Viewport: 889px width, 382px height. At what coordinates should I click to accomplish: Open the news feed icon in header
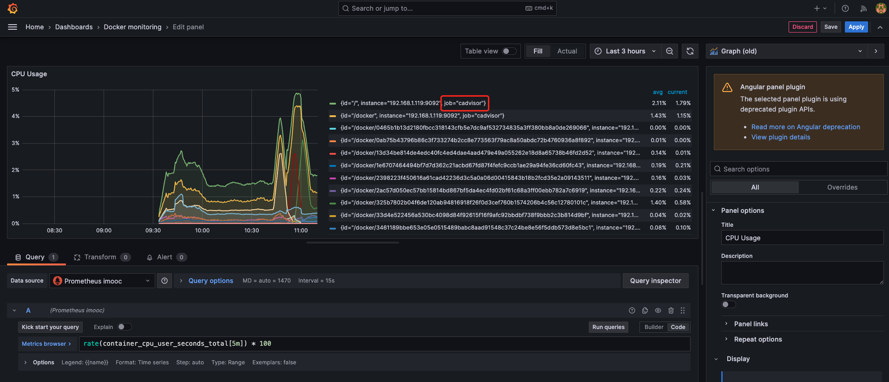click(x=863, y=8)
